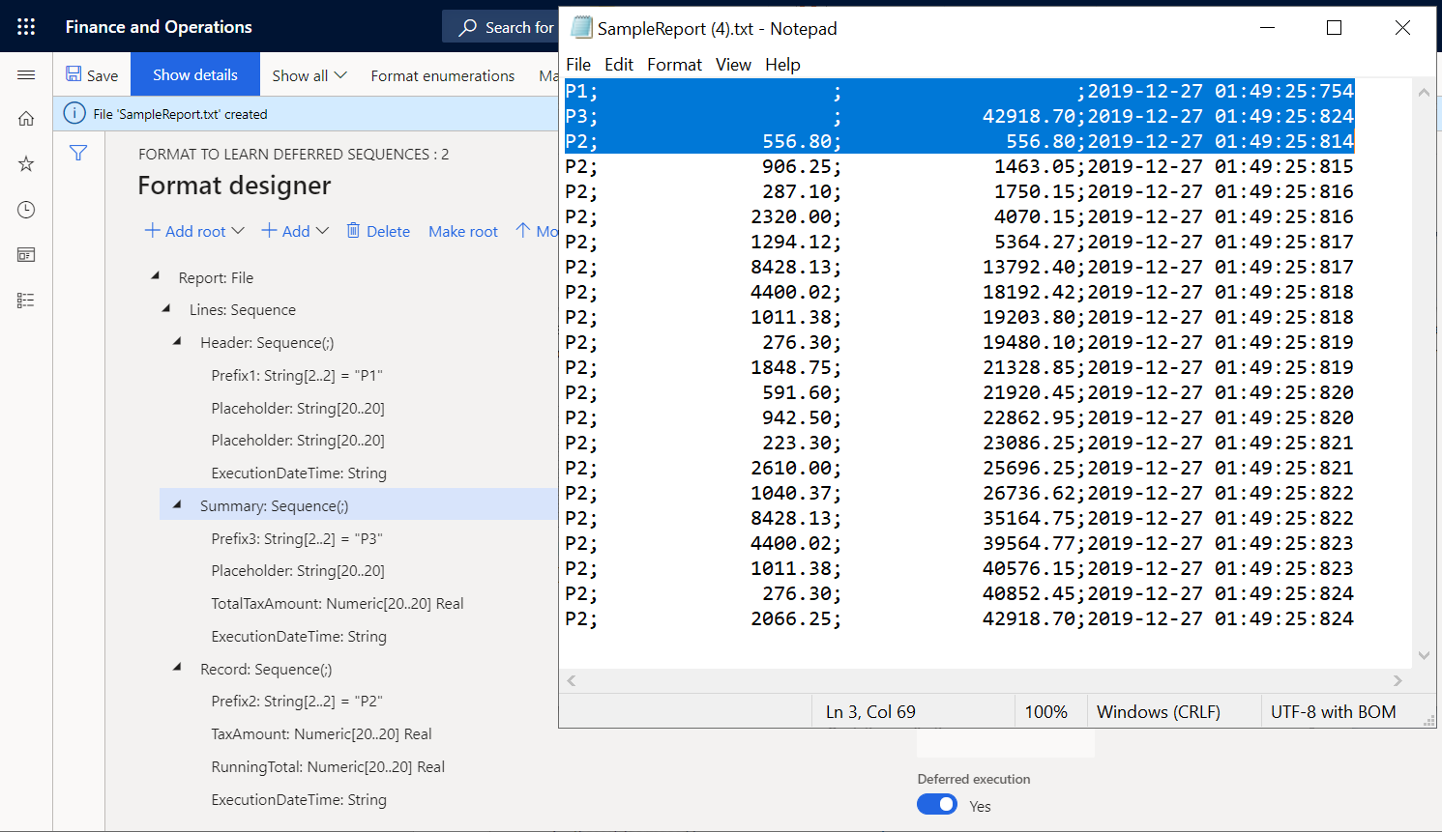Open the filter panel in Format designer
Image resolution: width=1442 pixels, height=832 pixels.
click(x=77, y=153)
